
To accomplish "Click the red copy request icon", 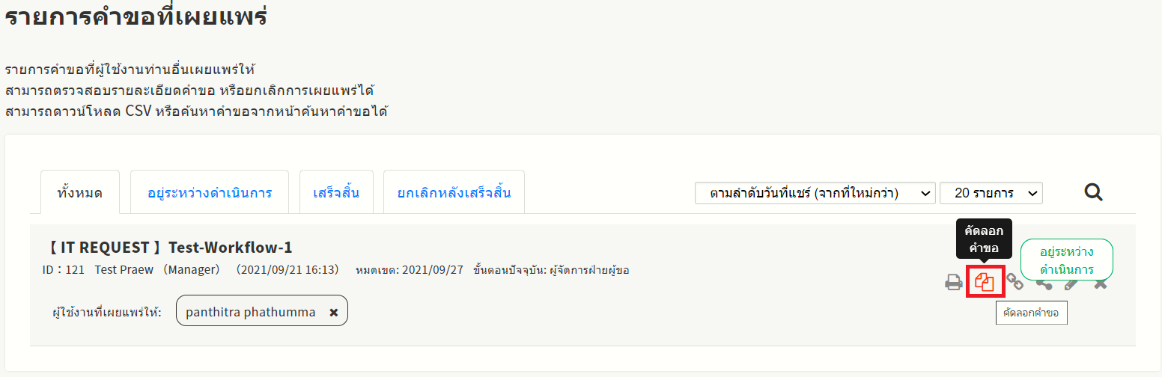I will [x=985, y=282].
